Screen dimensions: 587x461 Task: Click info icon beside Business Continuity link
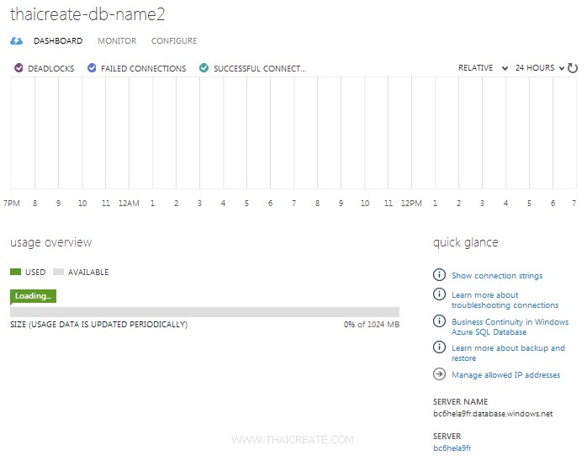tap(439, 321)
